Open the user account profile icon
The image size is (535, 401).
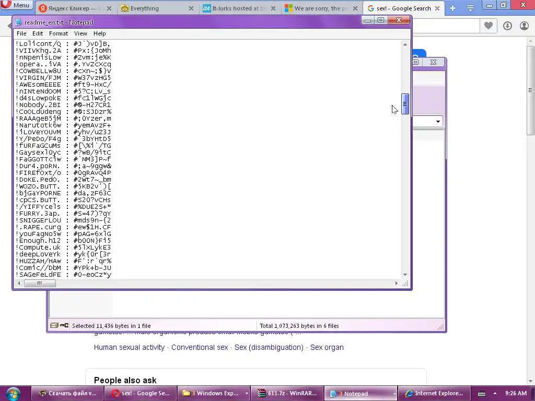[524, 26]
